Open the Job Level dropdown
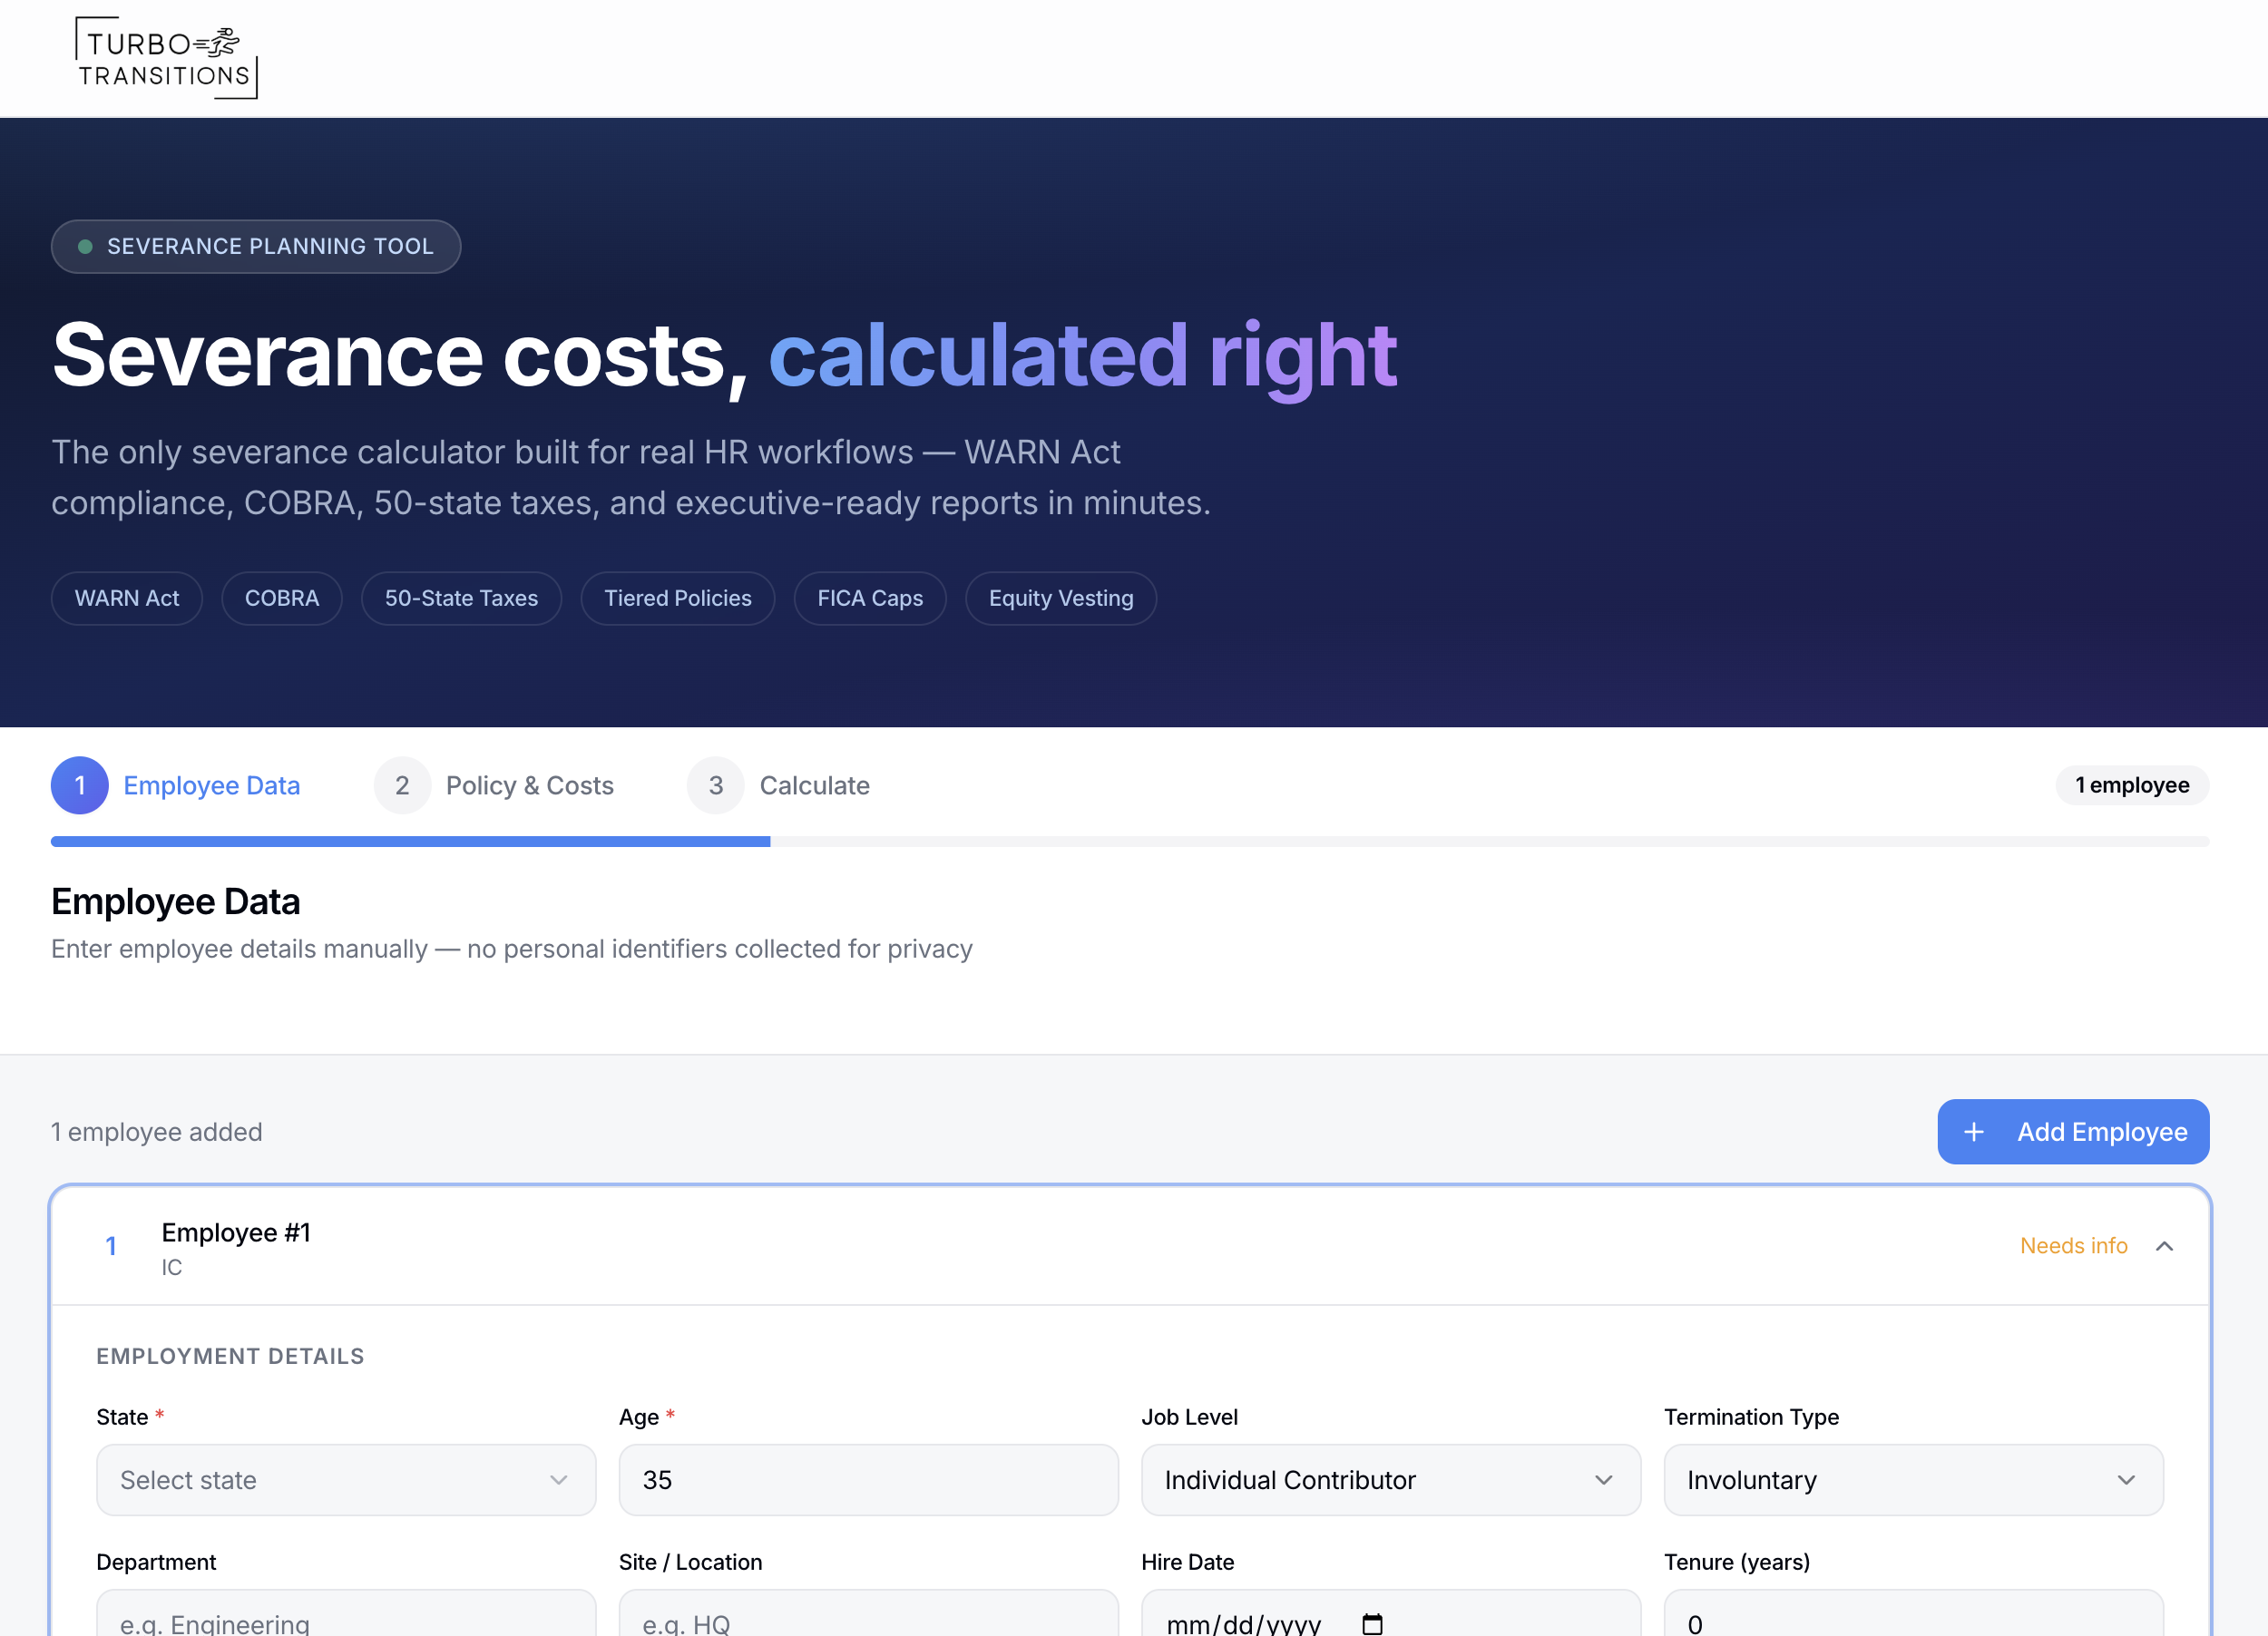2268x1636 pixels. [x=1390, y=1480]
